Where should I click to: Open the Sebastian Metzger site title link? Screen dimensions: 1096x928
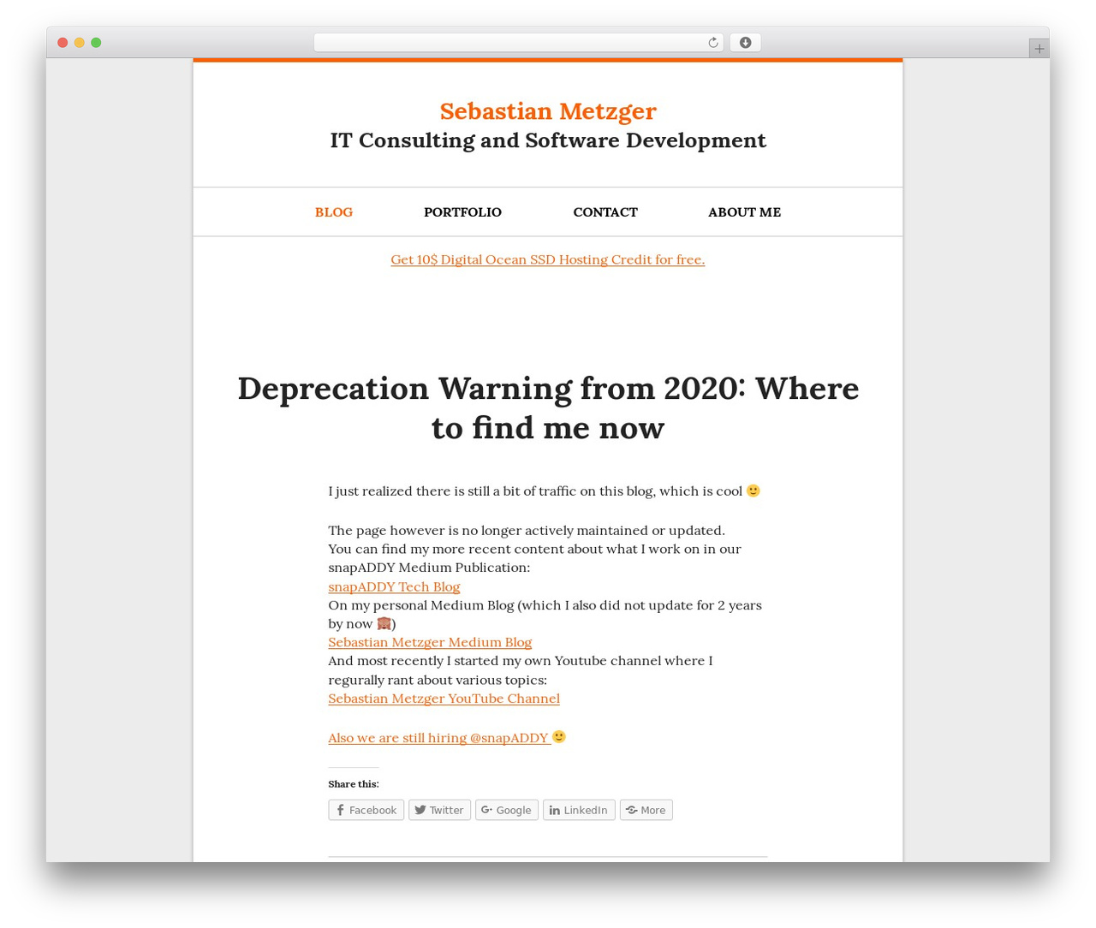pyautogui.click(x=548, y=111)
